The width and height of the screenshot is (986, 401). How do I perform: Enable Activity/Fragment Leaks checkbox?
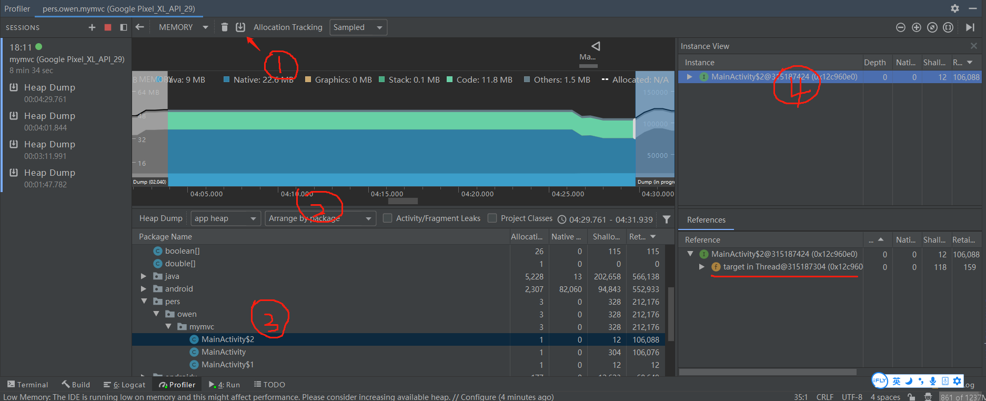pos(388,218)
